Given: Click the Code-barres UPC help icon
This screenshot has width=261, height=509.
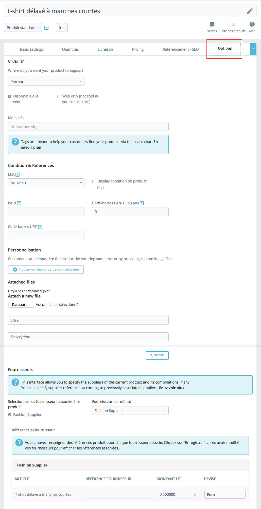Looking at the screenshot, I should [40, 227].
